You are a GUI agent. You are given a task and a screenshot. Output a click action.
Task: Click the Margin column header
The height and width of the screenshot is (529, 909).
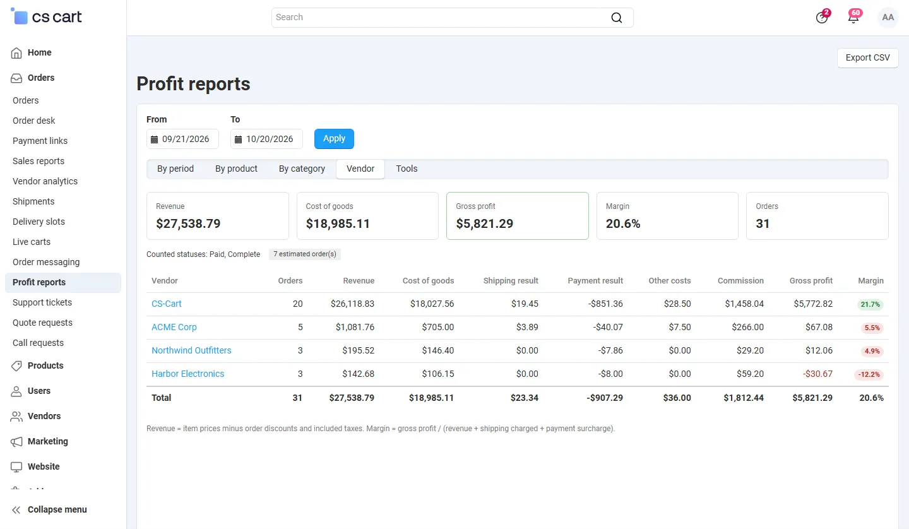click(x=870, y=281)
